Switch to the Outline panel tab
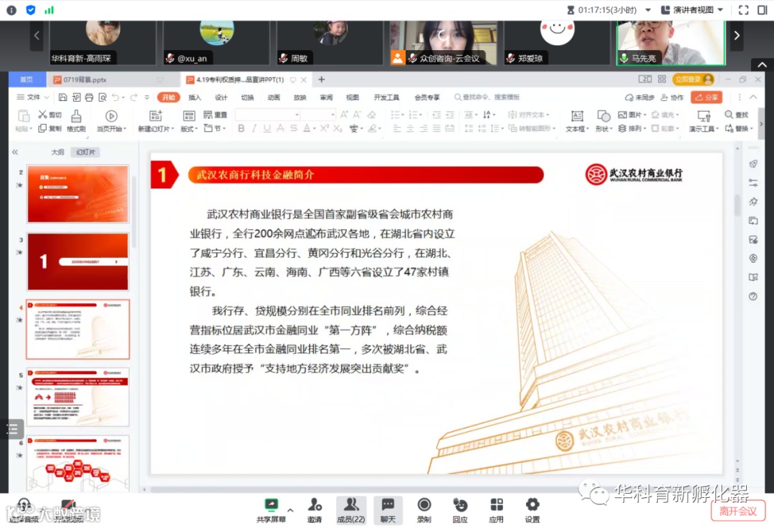This screenshot has height=528, width=774. [58, 152]
